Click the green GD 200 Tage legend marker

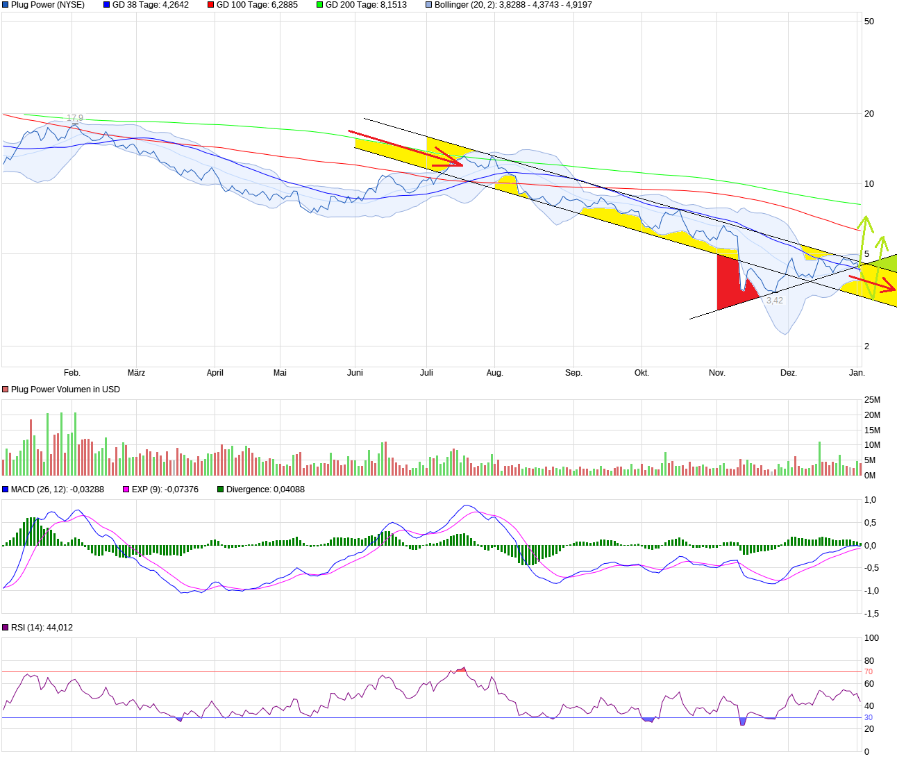(320, 5)
